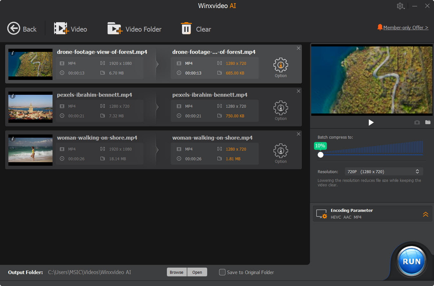Enable Save to Original Folder checkbox

tap(222, 272)
